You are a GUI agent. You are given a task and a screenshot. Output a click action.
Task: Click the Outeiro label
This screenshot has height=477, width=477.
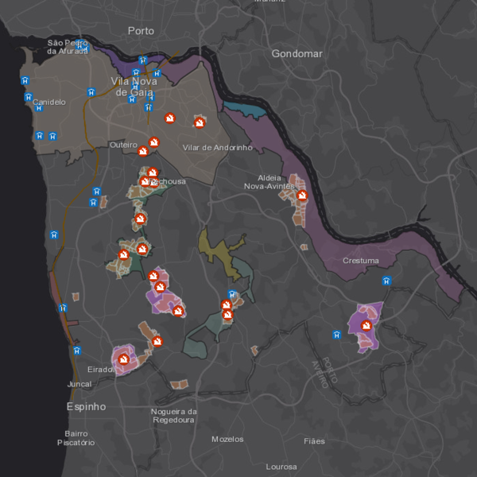[x=123, y=145]
